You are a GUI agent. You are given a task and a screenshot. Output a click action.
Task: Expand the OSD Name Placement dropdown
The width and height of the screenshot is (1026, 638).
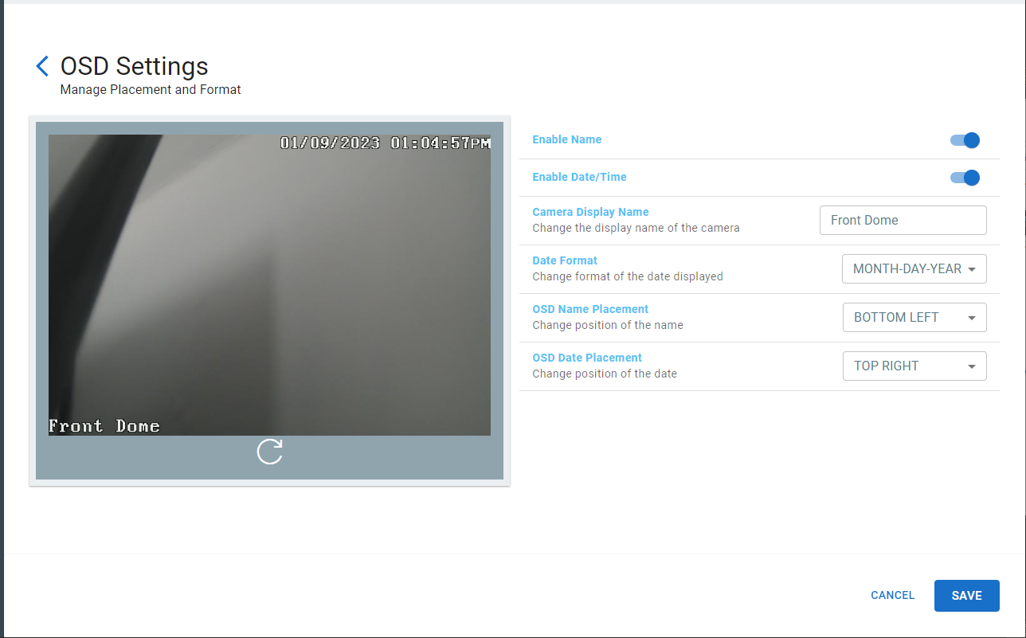pyautogui.click(x=914, y=318)
